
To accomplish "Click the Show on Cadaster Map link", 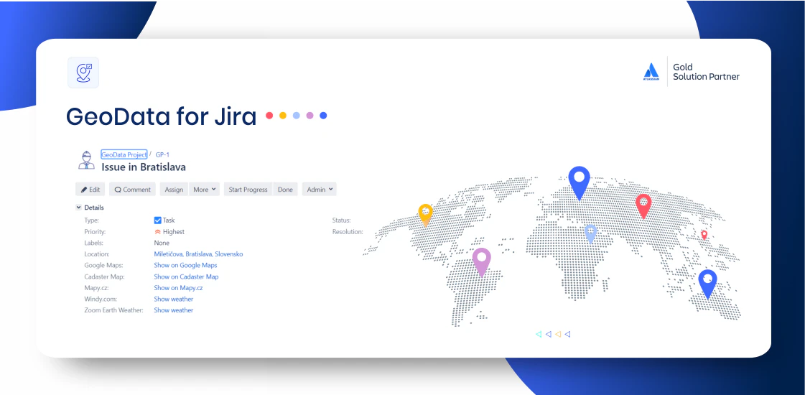I will (x=186, y=277).
